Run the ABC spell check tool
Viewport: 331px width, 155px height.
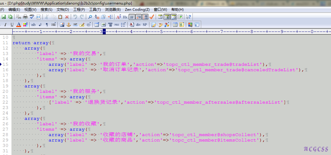(x=32, y=17)
